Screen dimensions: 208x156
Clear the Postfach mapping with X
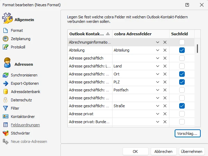click(165, 90)
